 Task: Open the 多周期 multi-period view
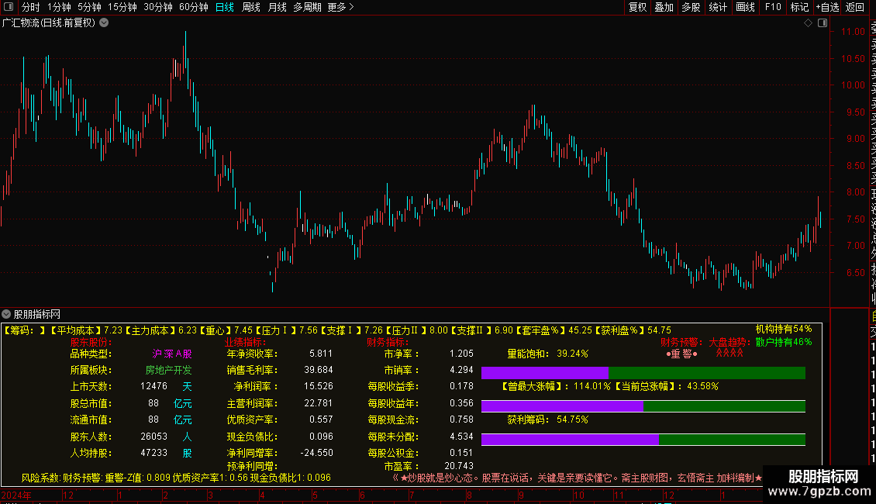coord(307,7)
